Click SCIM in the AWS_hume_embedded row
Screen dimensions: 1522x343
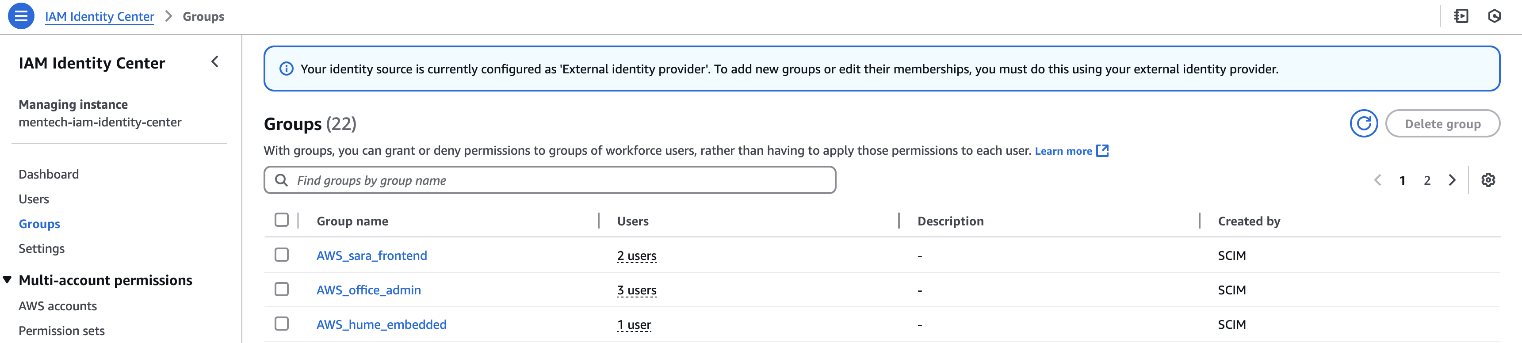pyautogui.click(x=1231, y=324)
